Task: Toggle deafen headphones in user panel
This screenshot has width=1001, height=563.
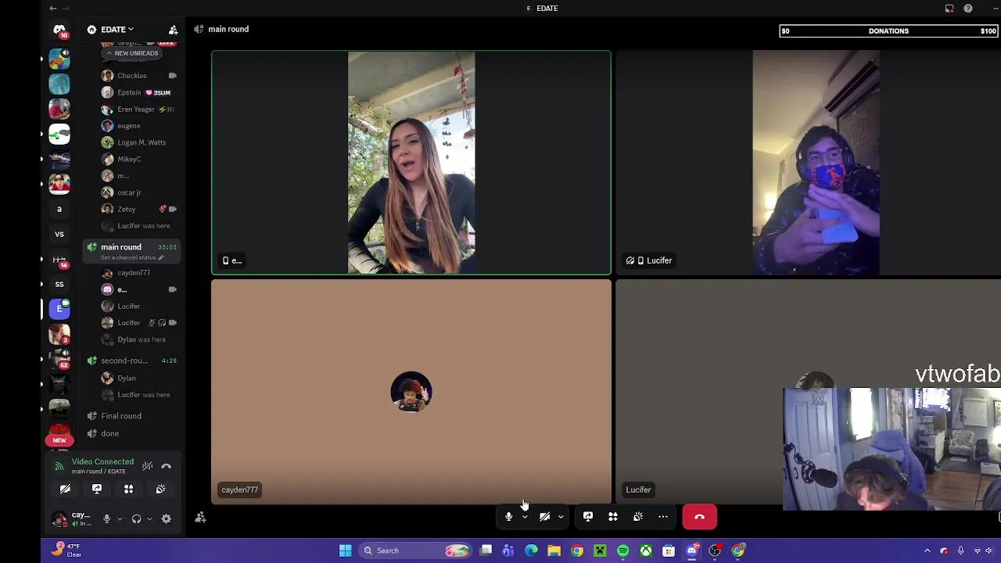Action: [136, 518]
